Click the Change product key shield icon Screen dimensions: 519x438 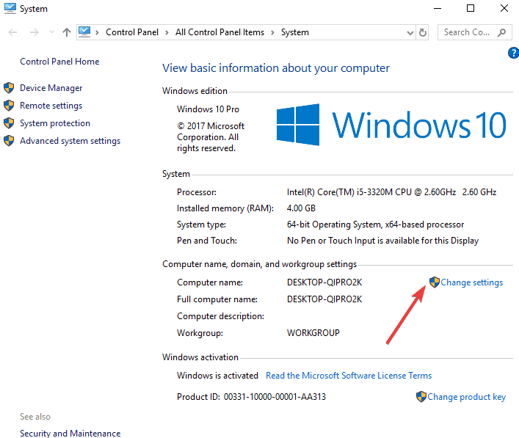click(x=421, y=397)
